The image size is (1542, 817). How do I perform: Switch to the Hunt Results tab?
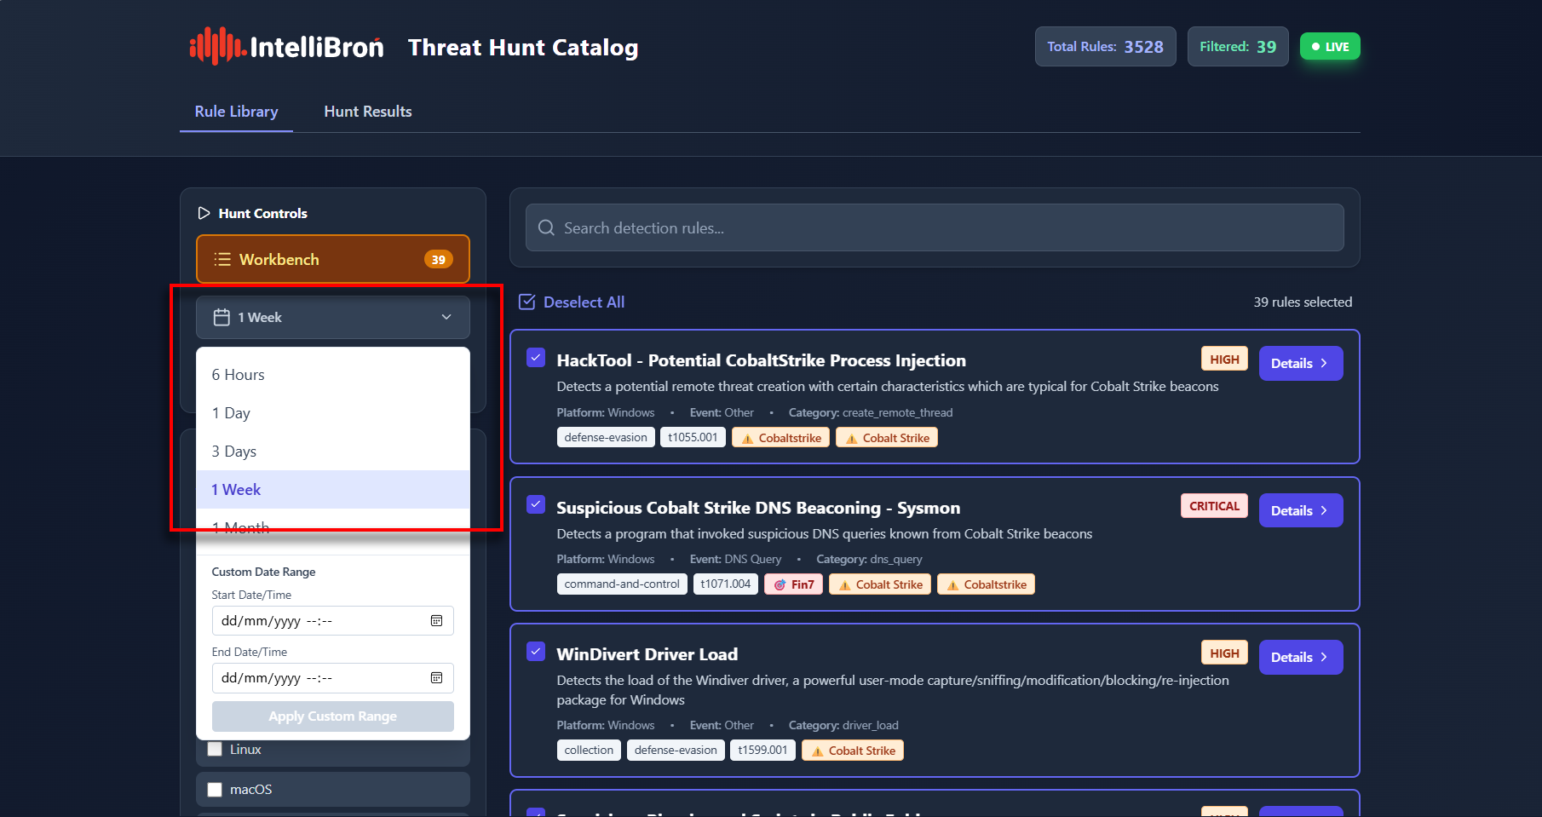tap(367, 112)
